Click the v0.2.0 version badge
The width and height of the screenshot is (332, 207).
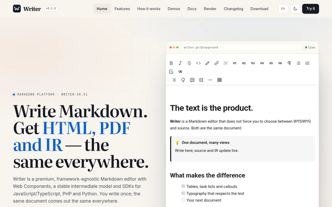[x=51, y=9]
